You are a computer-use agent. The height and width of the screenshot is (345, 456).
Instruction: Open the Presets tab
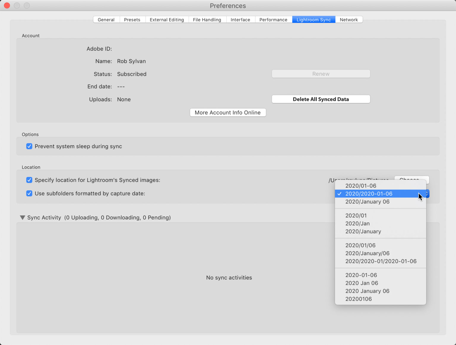click(132, 20)
